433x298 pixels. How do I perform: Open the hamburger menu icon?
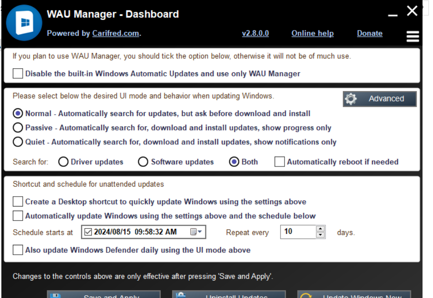(x=413, y=36)
